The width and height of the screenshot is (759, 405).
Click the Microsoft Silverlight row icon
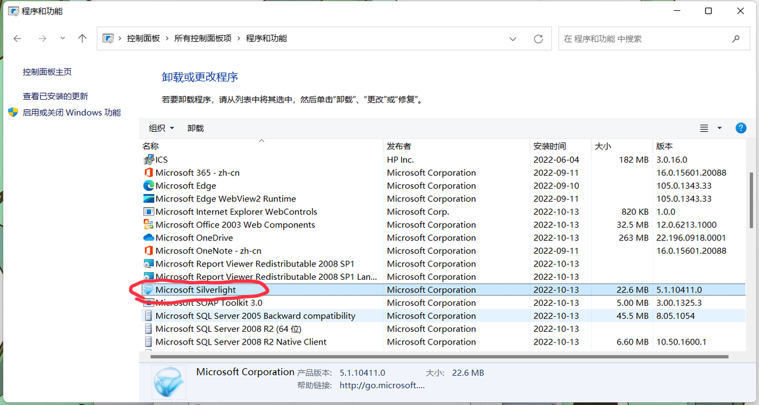148,289
